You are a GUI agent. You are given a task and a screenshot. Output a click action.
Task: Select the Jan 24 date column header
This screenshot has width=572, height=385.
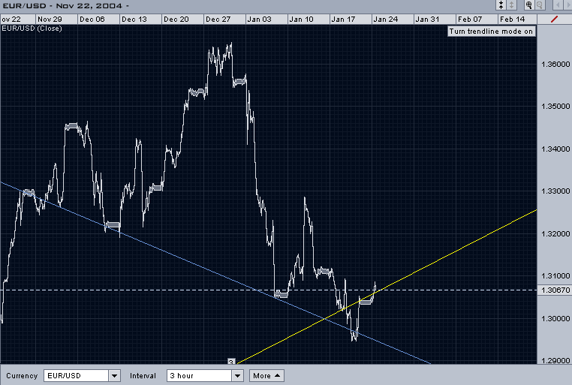point(393,20)
